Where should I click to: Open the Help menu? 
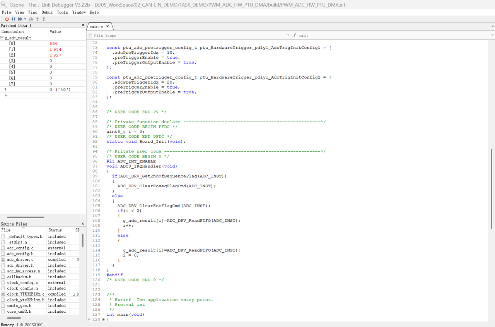(x=94, y=12)
